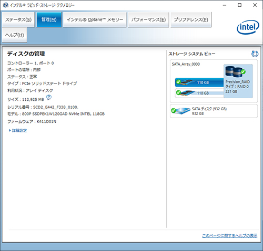Click the 932 GB size text under SATA disk
The height and width of the screenshot is (251, 263).
(198, 113)
